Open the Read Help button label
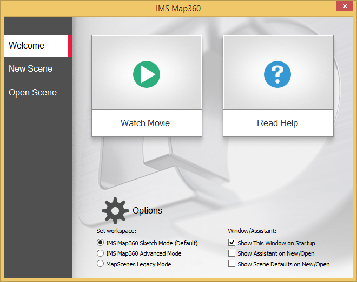The height and width of the screenshot is (282, 357). [x=277, y=123]
